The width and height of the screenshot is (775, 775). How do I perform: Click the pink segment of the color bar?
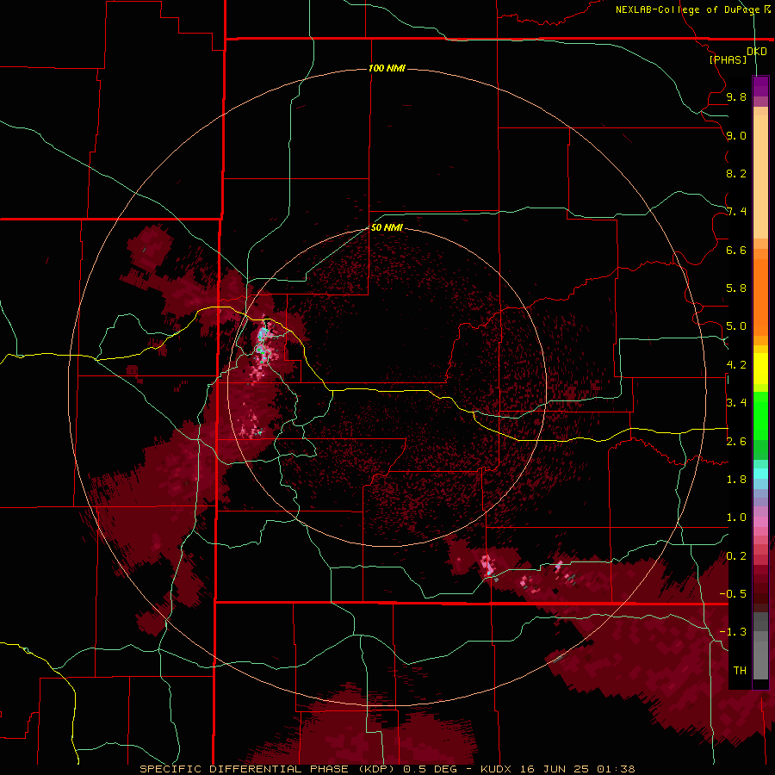(760, 522)
